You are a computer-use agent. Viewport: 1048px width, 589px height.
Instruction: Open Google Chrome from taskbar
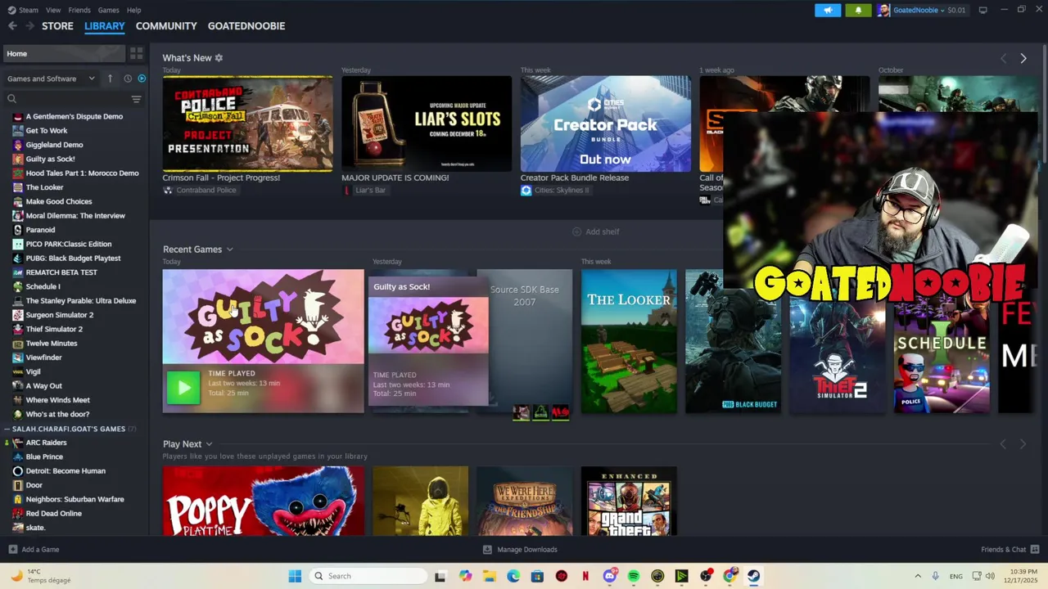point(730,576)
